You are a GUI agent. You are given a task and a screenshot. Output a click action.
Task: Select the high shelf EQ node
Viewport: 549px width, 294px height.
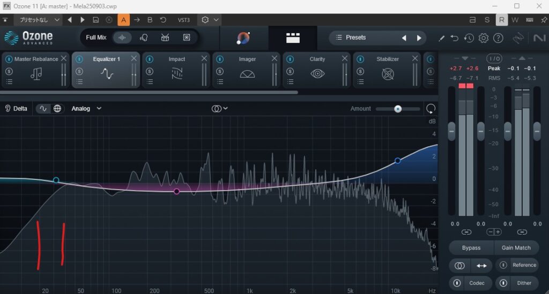coord(397,161)
